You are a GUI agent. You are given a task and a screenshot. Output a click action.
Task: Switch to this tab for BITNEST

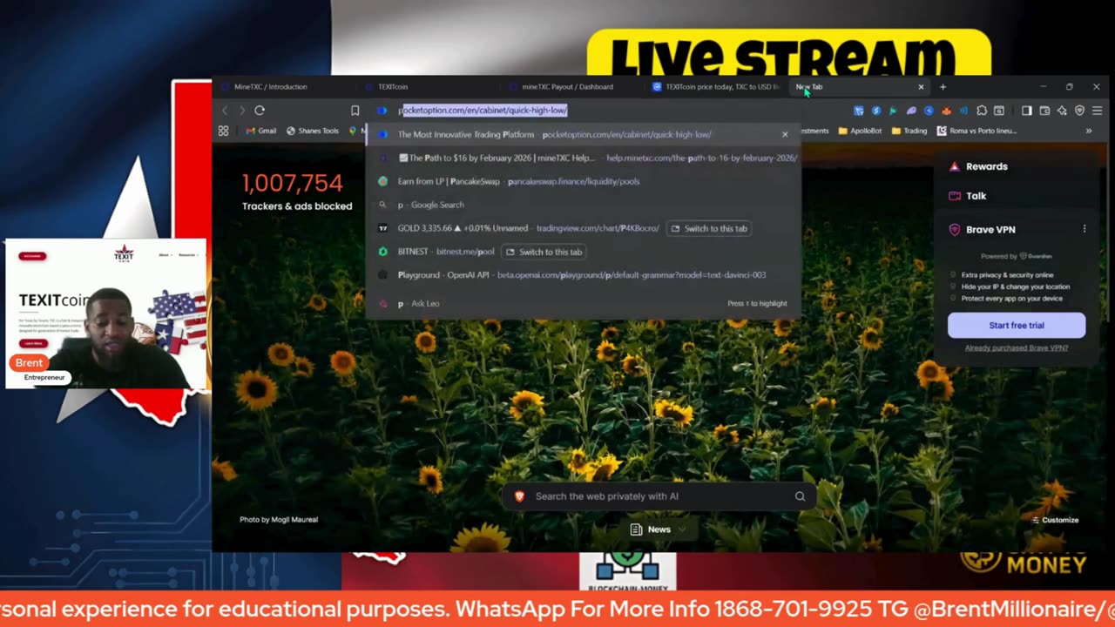545,252
